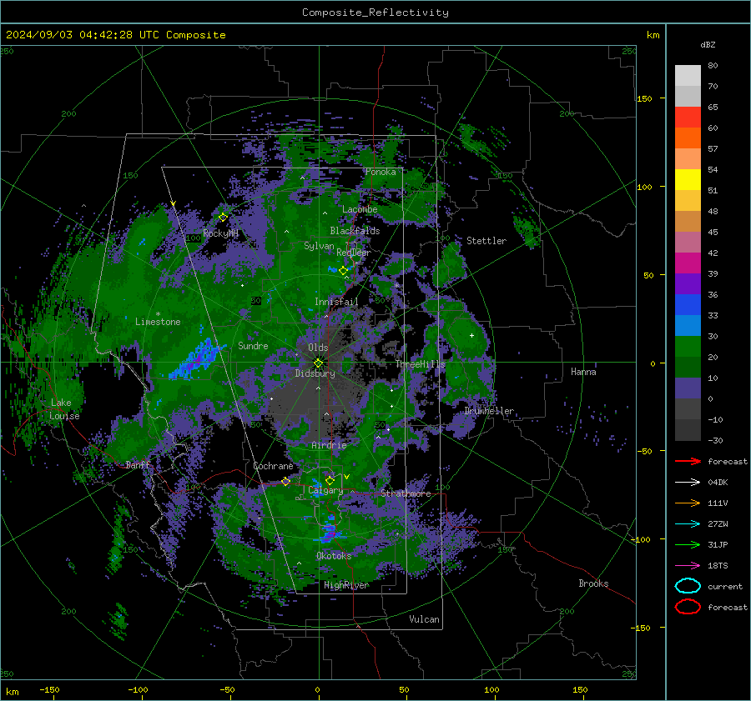Screen dimensions: 751x701
Task: Click the magenta 18TS arrow icon
Action: [688, 566]
